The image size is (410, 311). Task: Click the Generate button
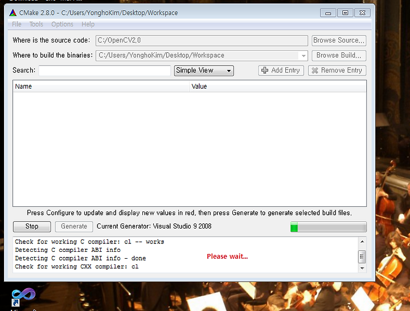tap(74, 226)
